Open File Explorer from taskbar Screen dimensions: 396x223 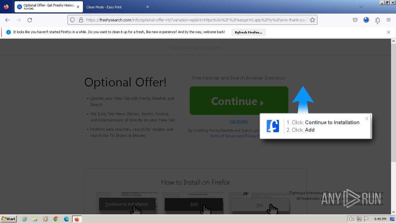[35, 219]
